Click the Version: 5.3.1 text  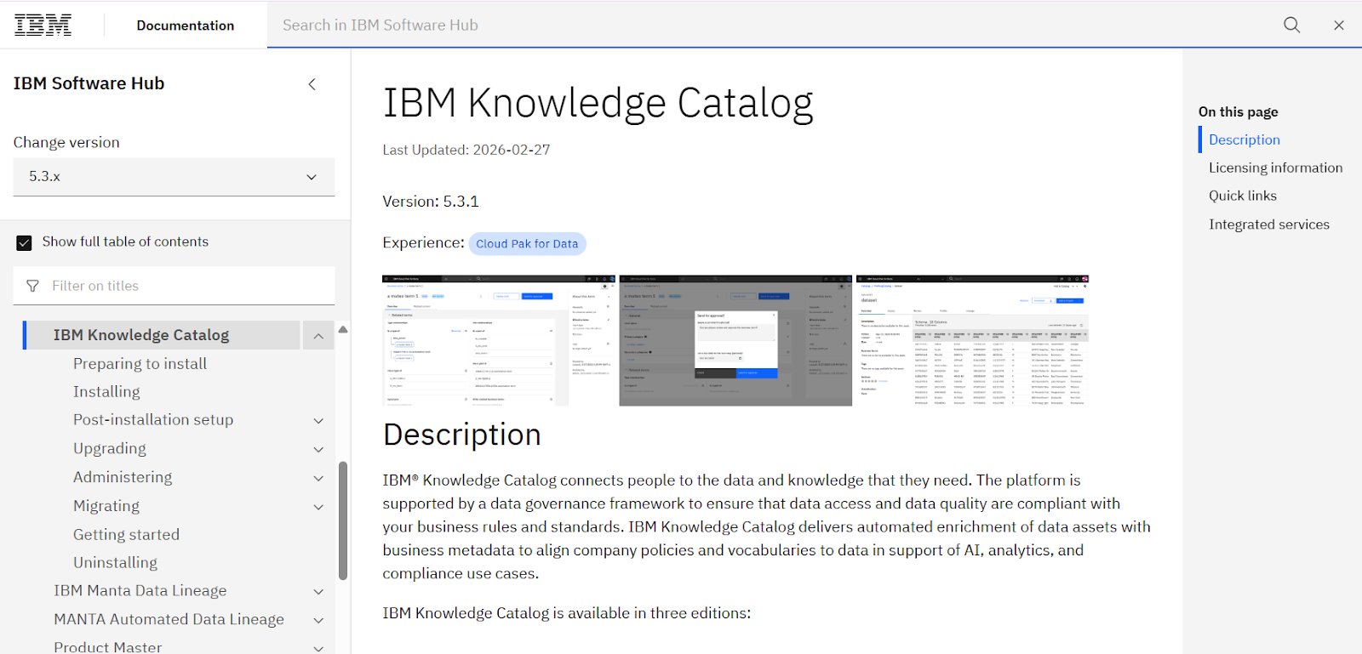pyautogui.click(x=431, y=202)
